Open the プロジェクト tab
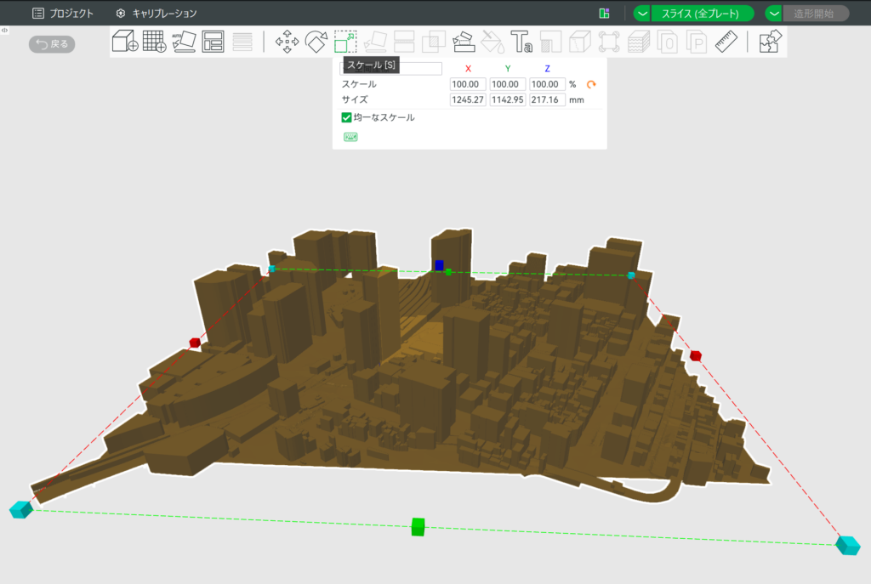Screen dimensions: 871x584 click(63, 14)
